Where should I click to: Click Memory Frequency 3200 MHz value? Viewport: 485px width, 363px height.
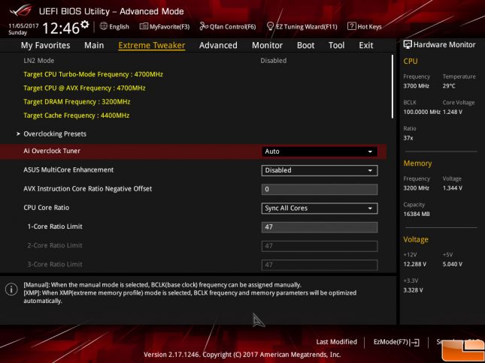[416, 188]
